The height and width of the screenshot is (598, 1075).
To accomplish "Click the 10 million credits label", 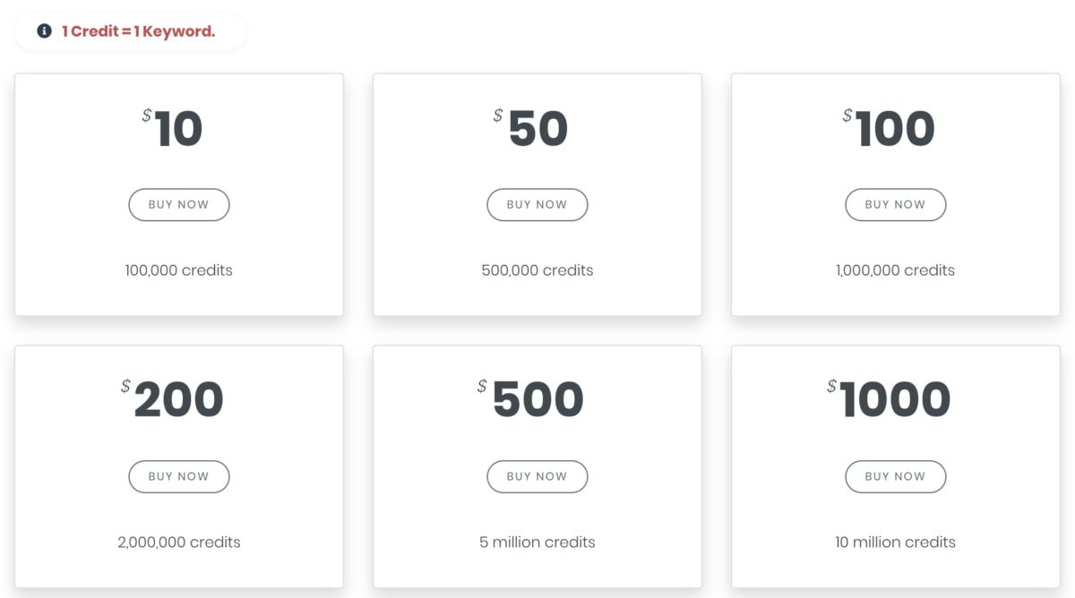I will coord(896,542).
